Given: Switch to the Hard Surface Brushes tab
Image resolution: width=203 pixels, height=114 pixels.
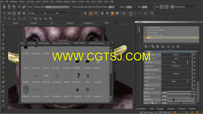Looking at the screenshot, I should coord(61,43).
